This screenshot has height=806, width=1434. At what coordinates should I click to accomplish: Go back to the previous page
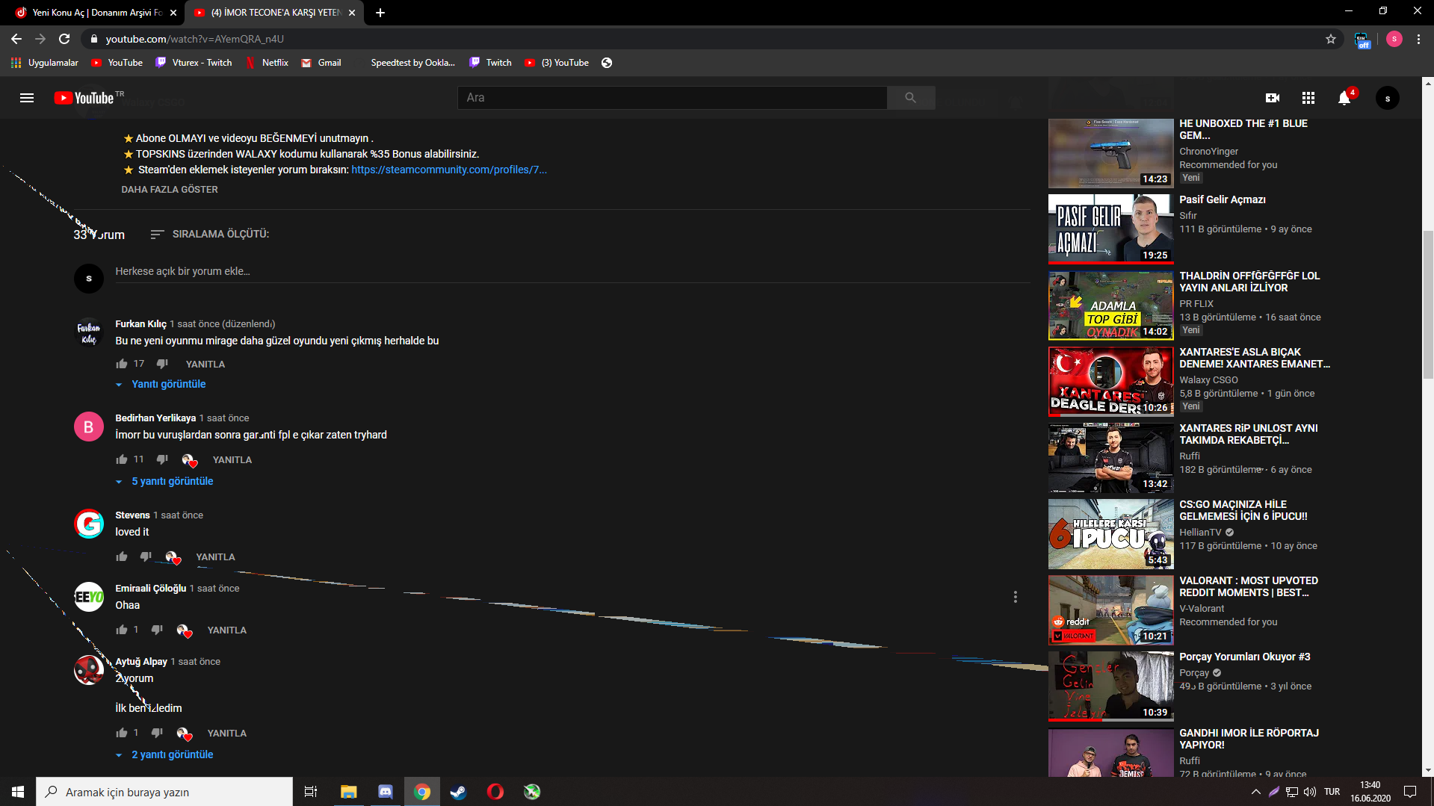16,39
